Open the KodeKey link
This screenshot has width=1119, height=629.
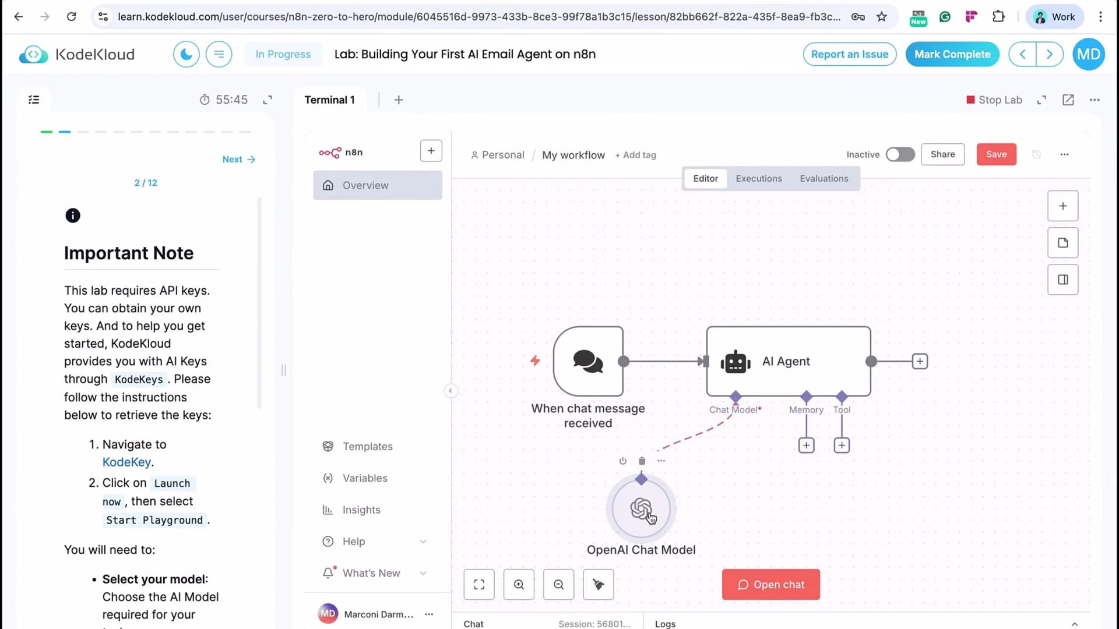coord(126,462)
